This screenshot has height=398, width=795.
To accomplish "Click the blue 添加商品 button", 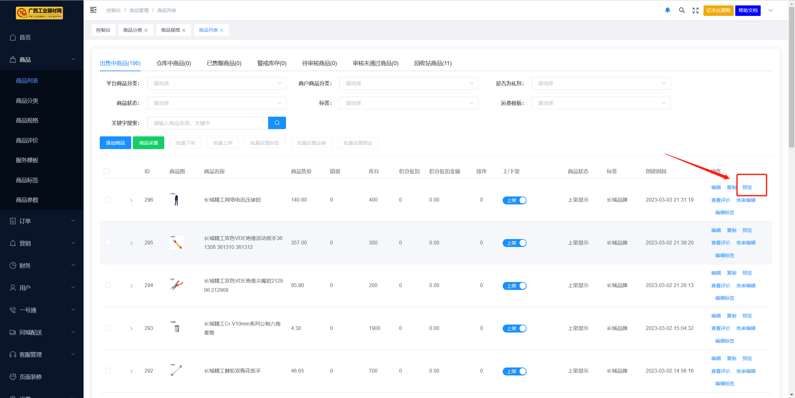I will tap(115, 143).
